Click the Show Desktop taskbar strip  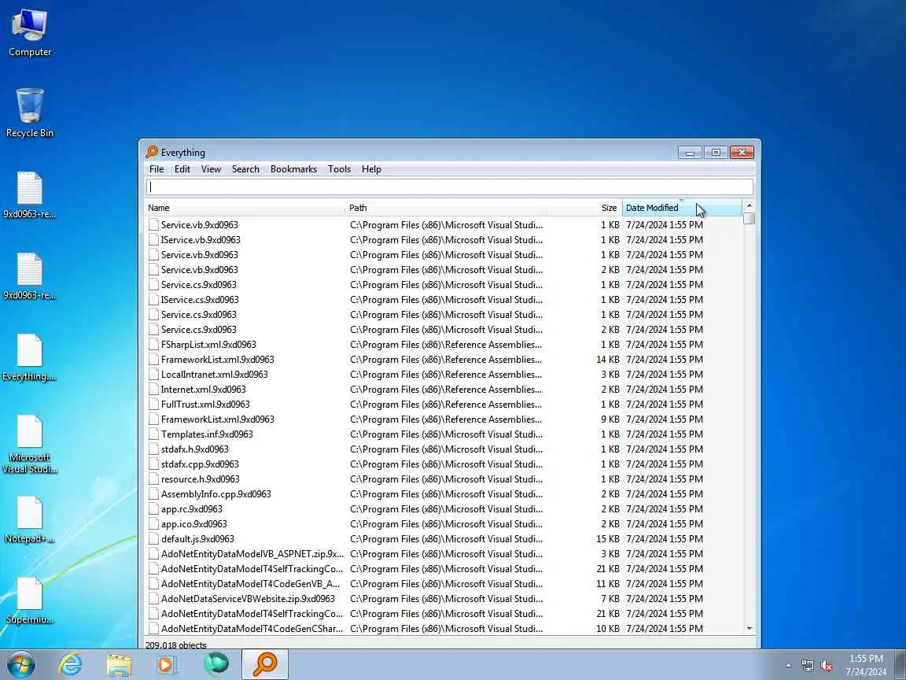click(x=900, y=664)
